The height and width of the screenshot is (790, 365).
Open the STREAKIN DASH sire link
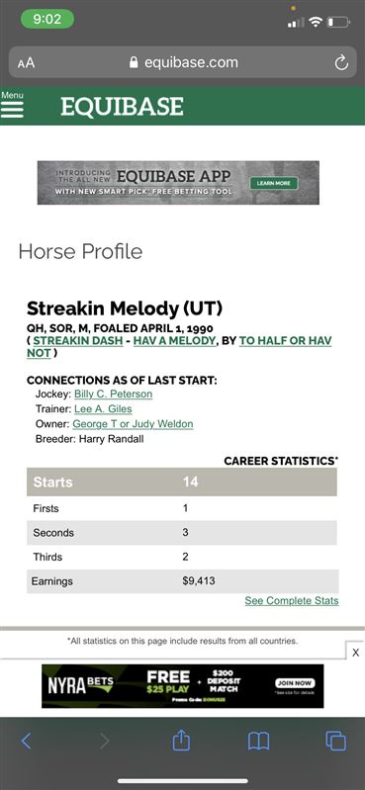tap(77, 340)
